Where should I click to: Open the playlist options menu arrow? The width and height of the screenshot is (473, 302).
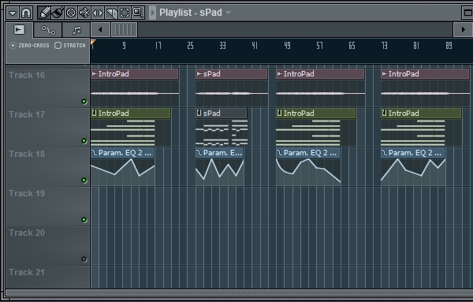tap(13, 13)
